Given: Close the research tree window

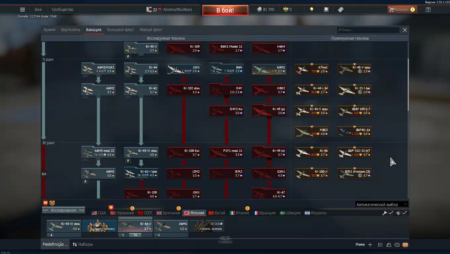Looking at the screenshot, I should 405,30.
